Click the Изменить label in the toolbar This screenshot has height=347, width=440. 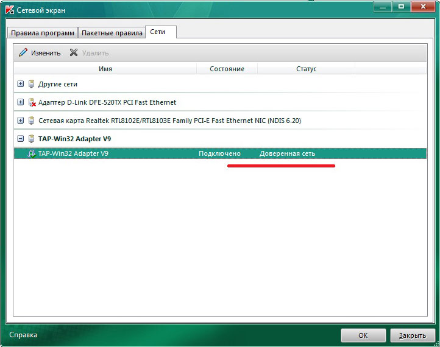[x=46, y=53]
